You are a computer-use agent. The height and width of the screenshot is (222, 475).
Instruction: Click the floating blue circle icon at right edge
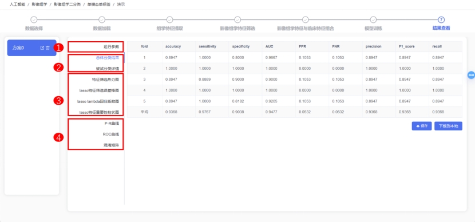(x=471, y=75)
